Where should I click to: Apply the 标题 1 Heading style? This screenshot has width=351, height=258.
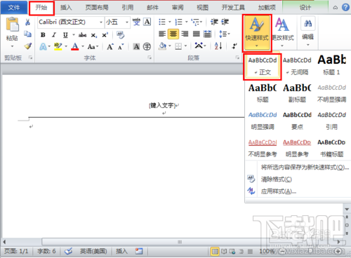(331, 66)
